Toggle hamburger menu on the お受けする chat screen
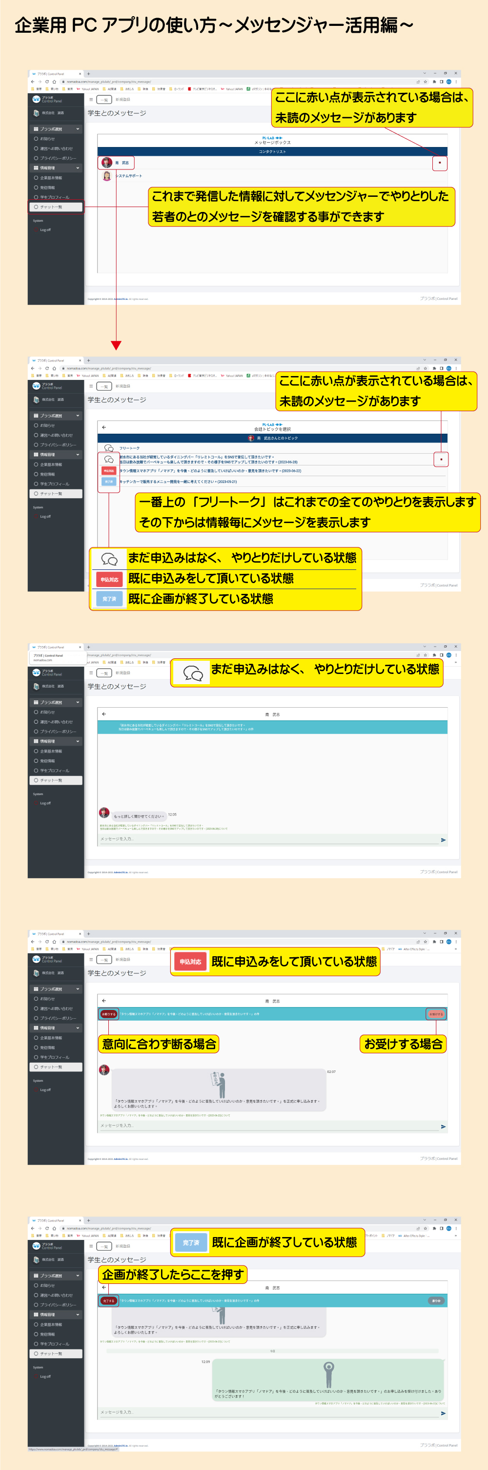The height and width of the screenshot is (1470, 488). [x=91, y=959]
